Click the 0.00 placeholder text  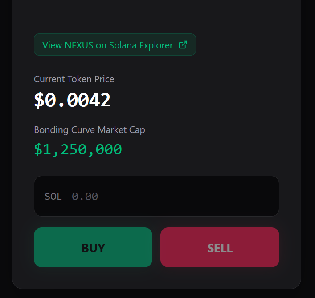tap(85, 197)
